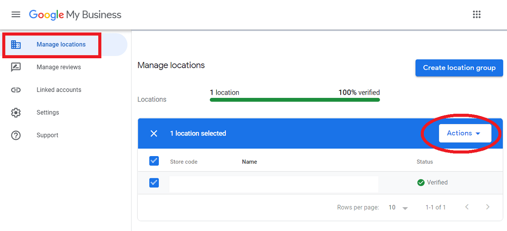Viewport: 507px width, 231px height.
Task: Sort by the Name column header
Action: [250, 162]
